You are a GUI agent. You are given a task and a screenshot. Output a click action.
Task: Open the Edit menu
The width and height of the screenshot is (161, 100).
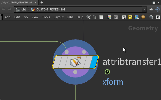coord(17,17)
